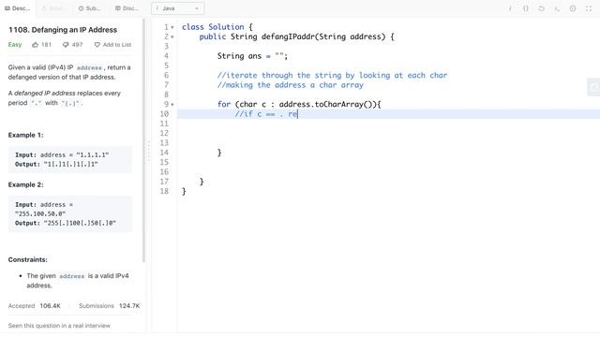
Task: Click the class Solution declaration line
Action: point(217,27)
